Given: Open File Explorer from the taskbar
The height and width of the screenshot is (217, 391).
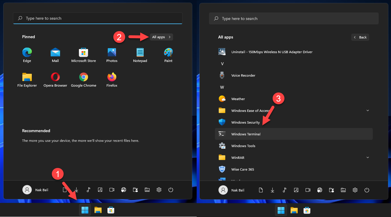Looking at the screenshot, I should click(x=98, y=210).
